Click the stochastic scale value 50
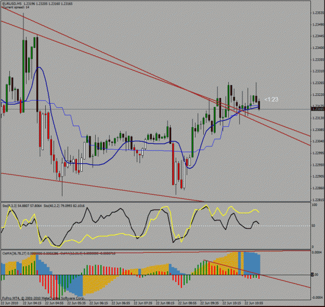This screenshot has width=325, height=307. [x=314, y=226]
